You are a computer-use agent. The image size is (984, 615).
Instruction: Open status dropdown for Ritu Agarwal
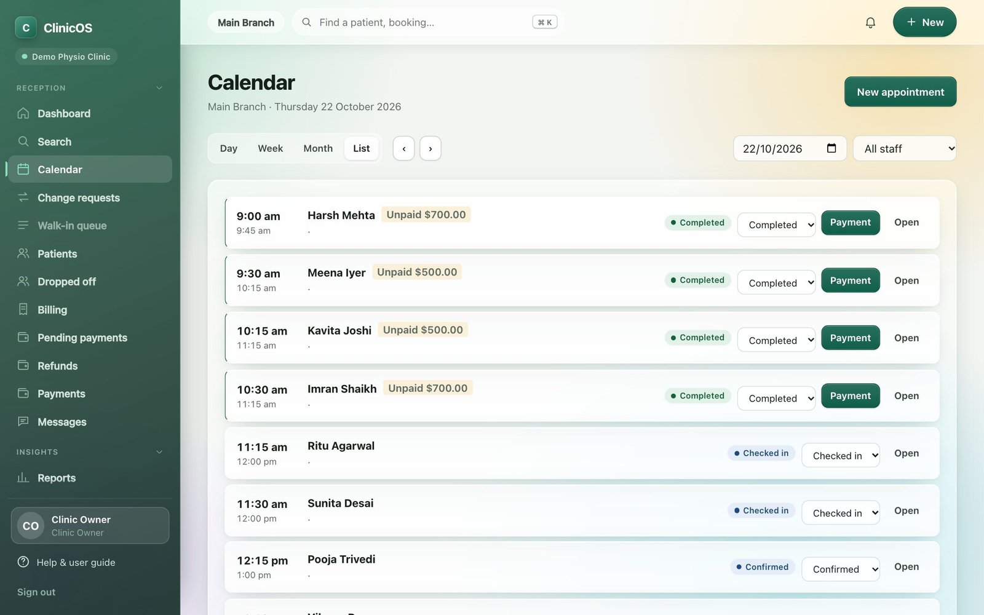(840, 455)
